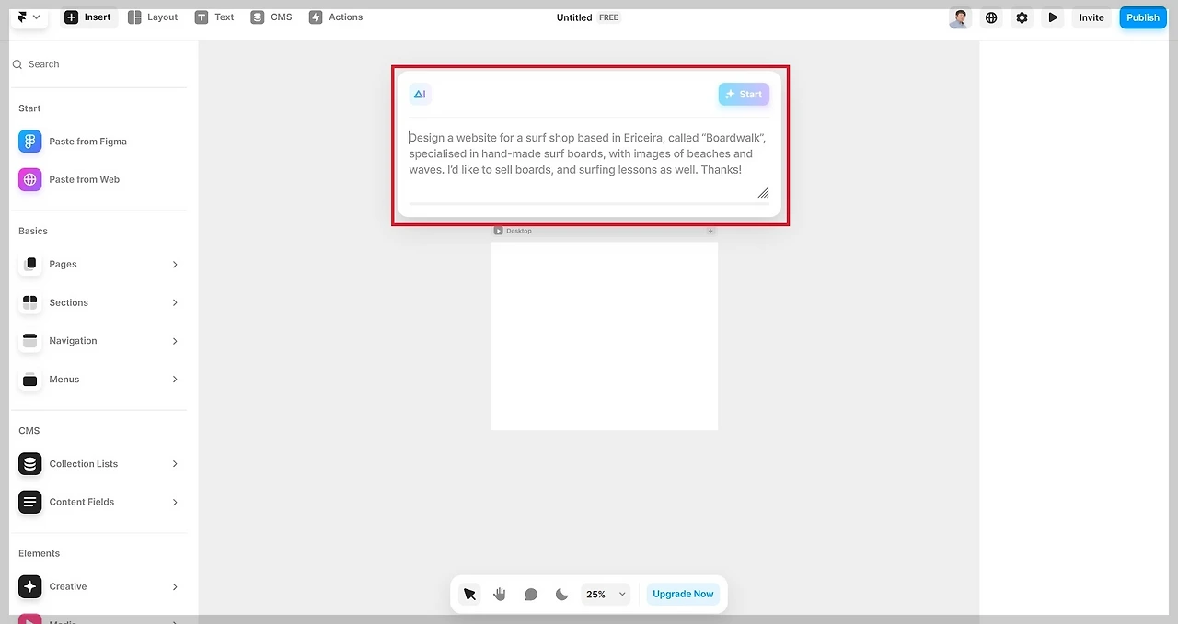Expand the Collection Lists chevron
The image size is (1178, 624).
pos(175,464)
